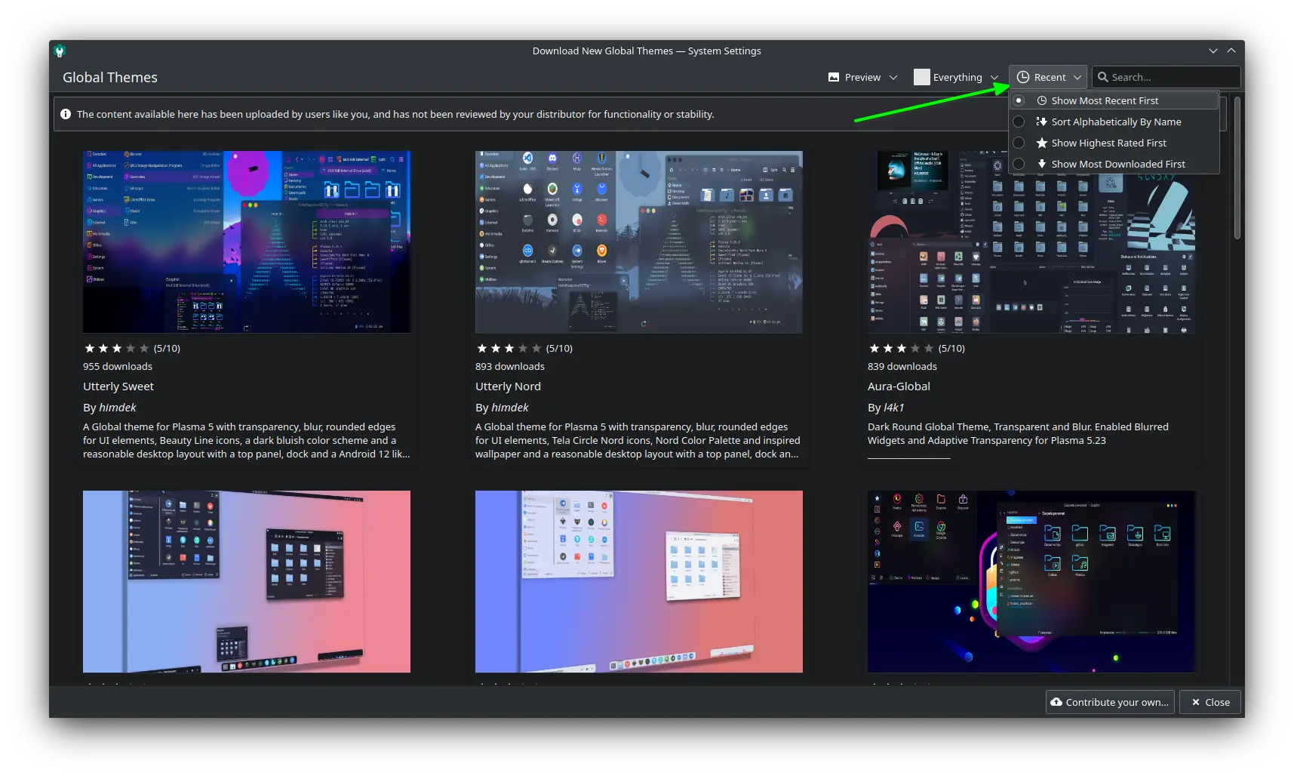Click the alphabetical sort icon beside Sort Alphabetically By Name
This screenshot has width=1294, height=776.
pos(1042,122)
